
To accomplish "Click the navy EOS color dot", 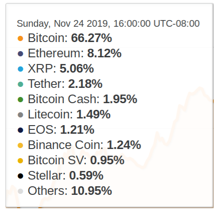I will [x=21, y=130].
